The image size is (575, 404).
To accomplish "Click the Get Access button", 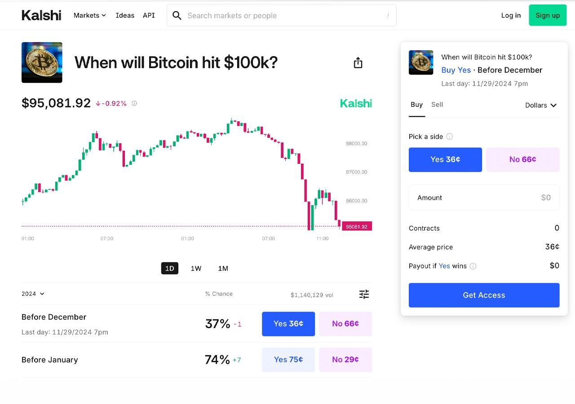I will point(484,295).
